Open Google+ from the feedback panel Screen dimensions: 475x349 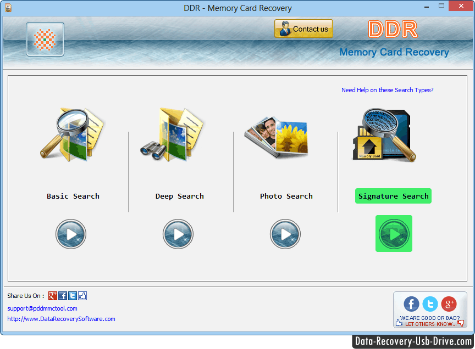(x=449, y=304)
